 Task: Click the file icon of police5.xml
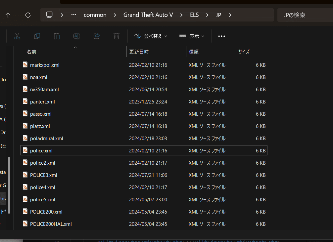click(25, 199)
